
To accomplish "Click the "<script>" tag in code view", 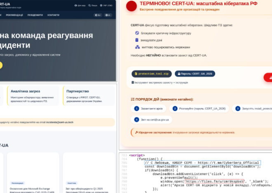I will (137, 155).
